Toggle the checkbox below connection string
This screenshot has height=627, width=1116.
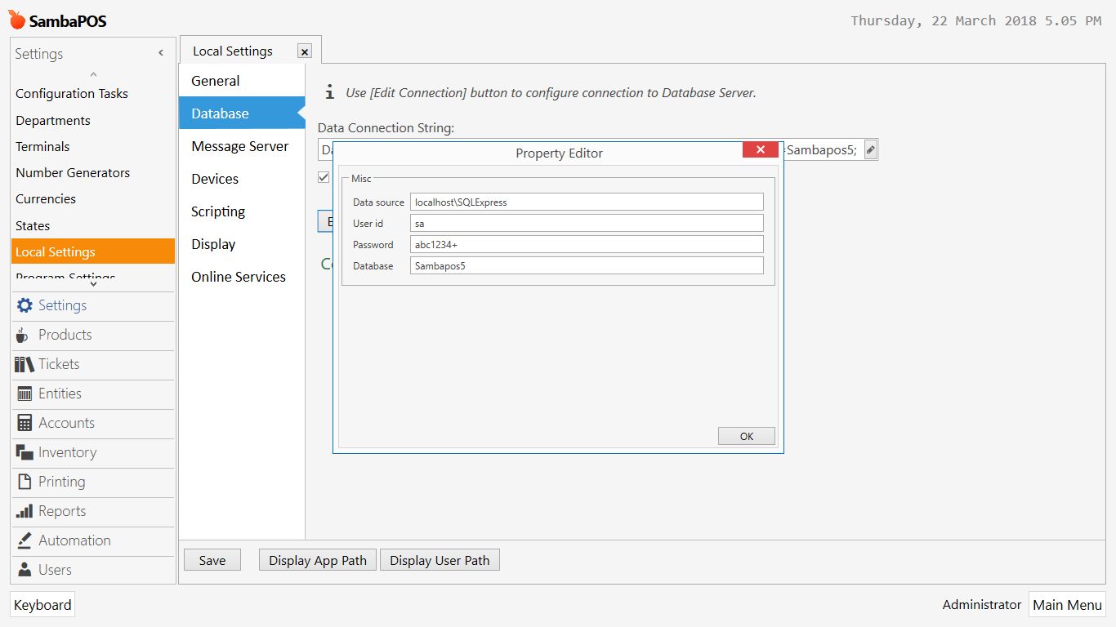[324, 177]
